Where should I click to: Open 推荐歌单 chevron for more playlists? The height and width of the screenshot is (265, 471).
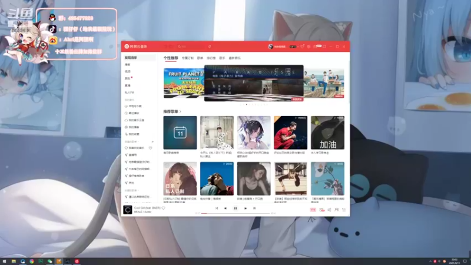[x=180, y=111]
